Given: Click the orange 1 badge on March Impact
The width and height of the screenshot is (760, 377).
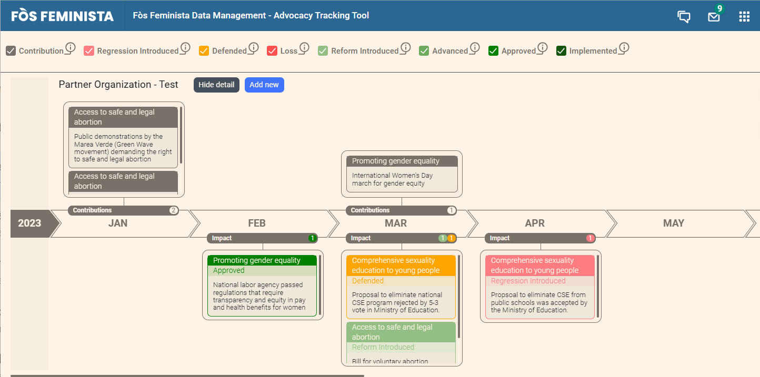Looking at the screenshot, I should pos(452,238).
